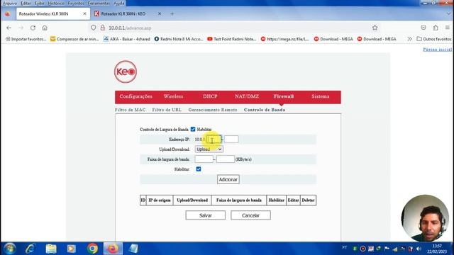The image size is (454, 255).
Task: Switch to the Filtro de MAC submenu
Action: 130,110
